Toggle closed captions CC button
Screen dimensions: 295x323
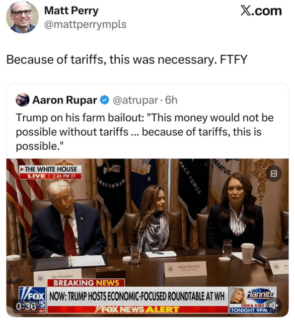pos(273,173)
